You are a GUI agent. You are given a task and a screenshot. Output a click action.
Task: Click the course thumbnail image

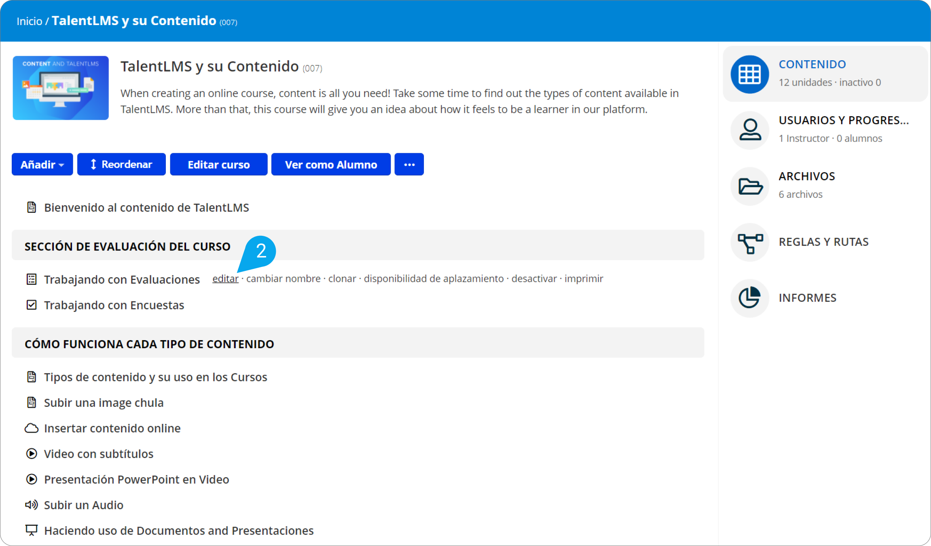61,88
